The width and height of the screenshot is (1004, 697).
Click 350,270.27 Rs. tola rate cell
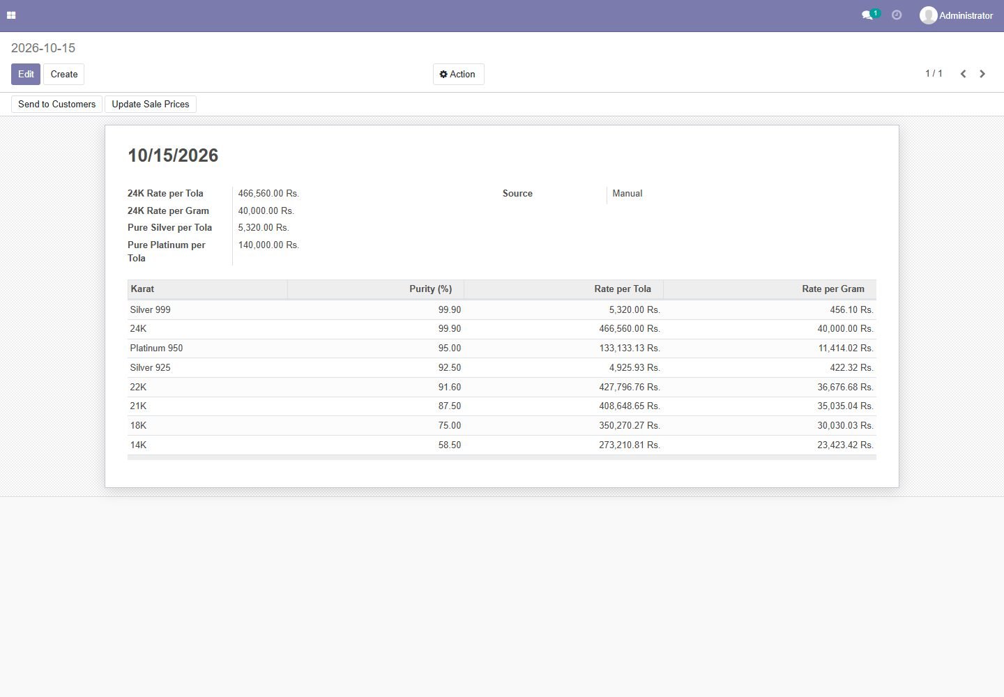(x=630, y=426)
